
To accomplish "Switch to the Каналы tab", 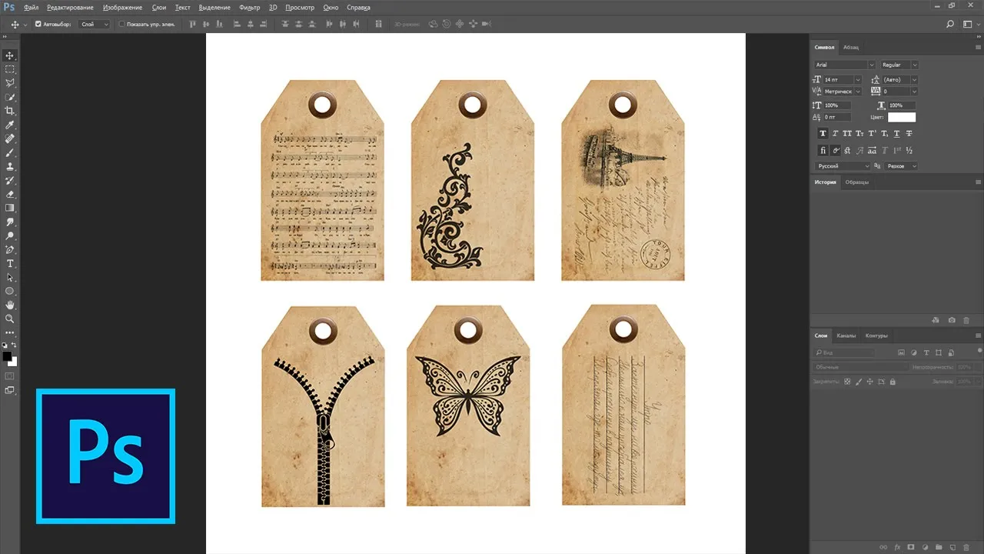I will (846, 335).
